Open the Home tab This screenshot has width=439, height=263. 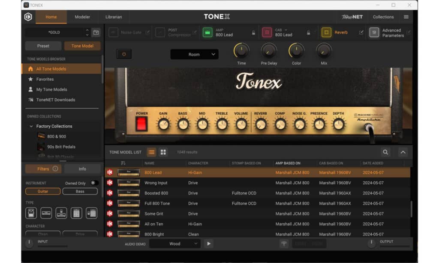pos(51,17)
